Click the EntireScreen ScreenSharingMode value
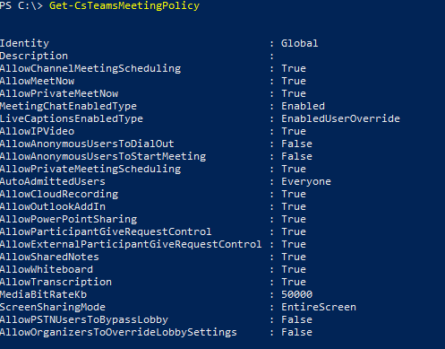 click(x=319, y=307)
